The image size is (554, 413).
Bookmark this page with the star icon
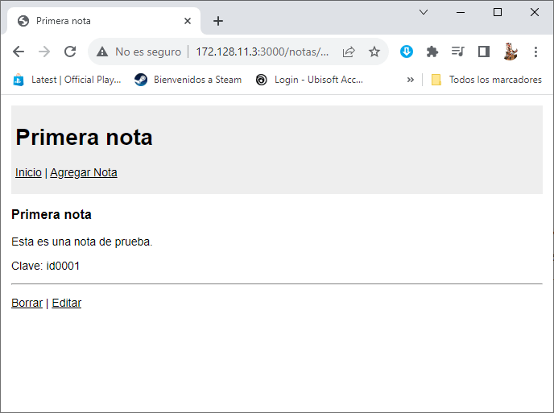click(374, 52)
